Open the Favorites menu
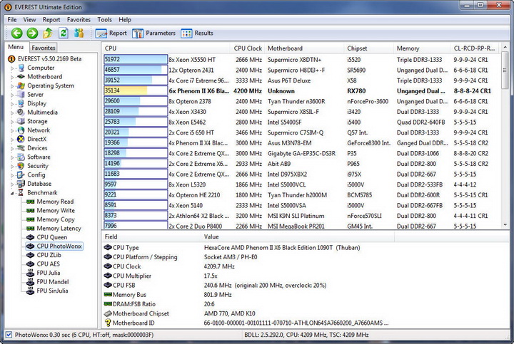 [79, 20]
